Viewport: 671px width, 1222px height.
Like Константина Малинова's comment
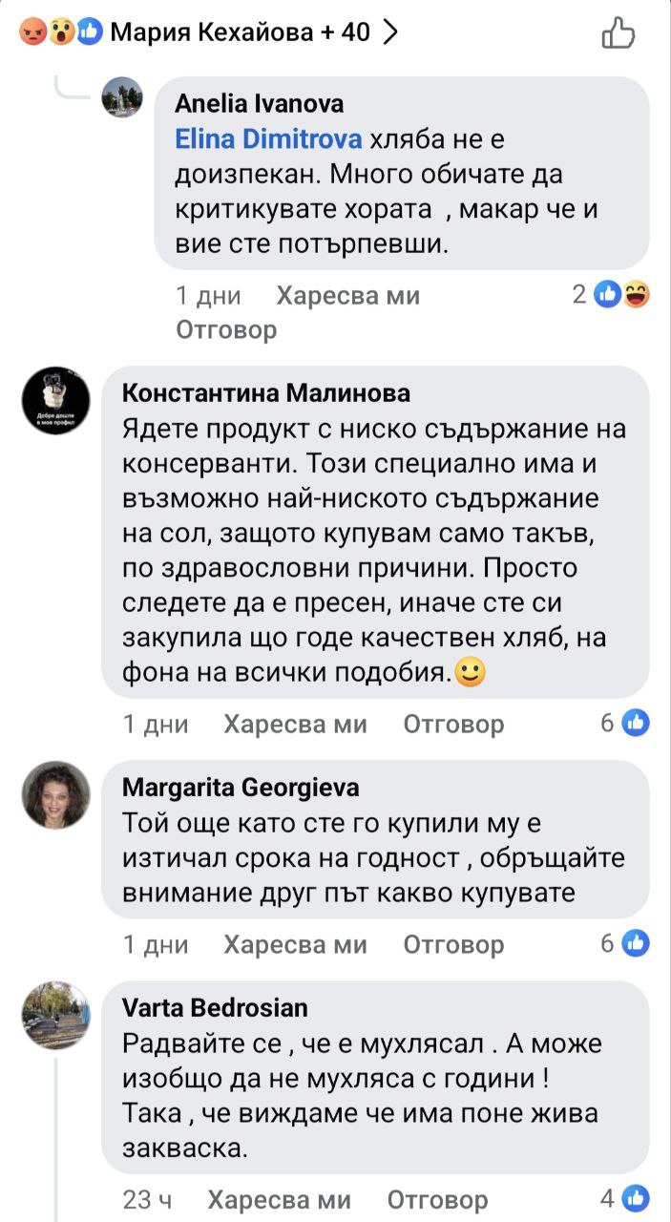[295, 725]
